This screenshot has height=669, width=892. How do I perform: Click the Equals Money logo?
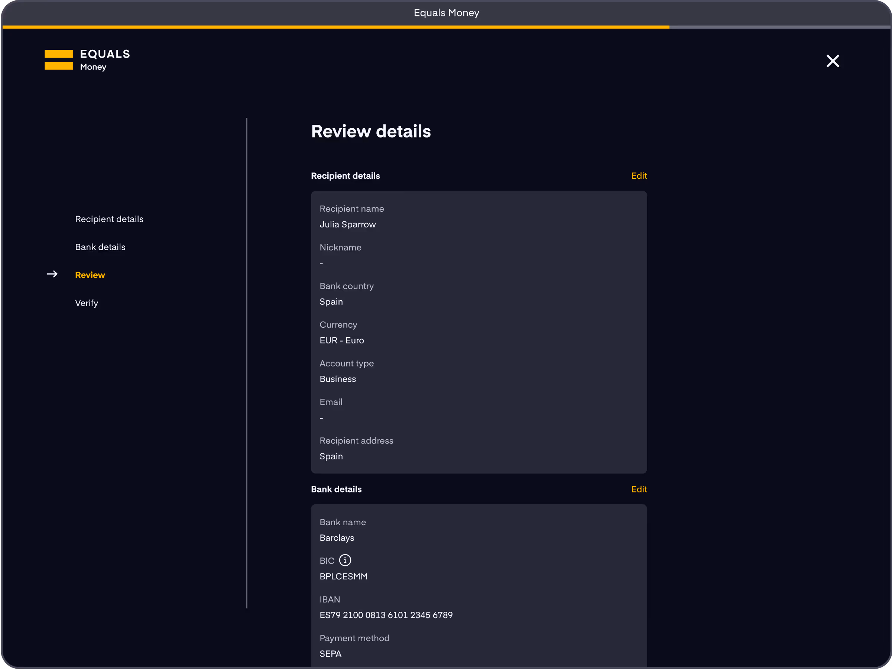click(87, 60)
